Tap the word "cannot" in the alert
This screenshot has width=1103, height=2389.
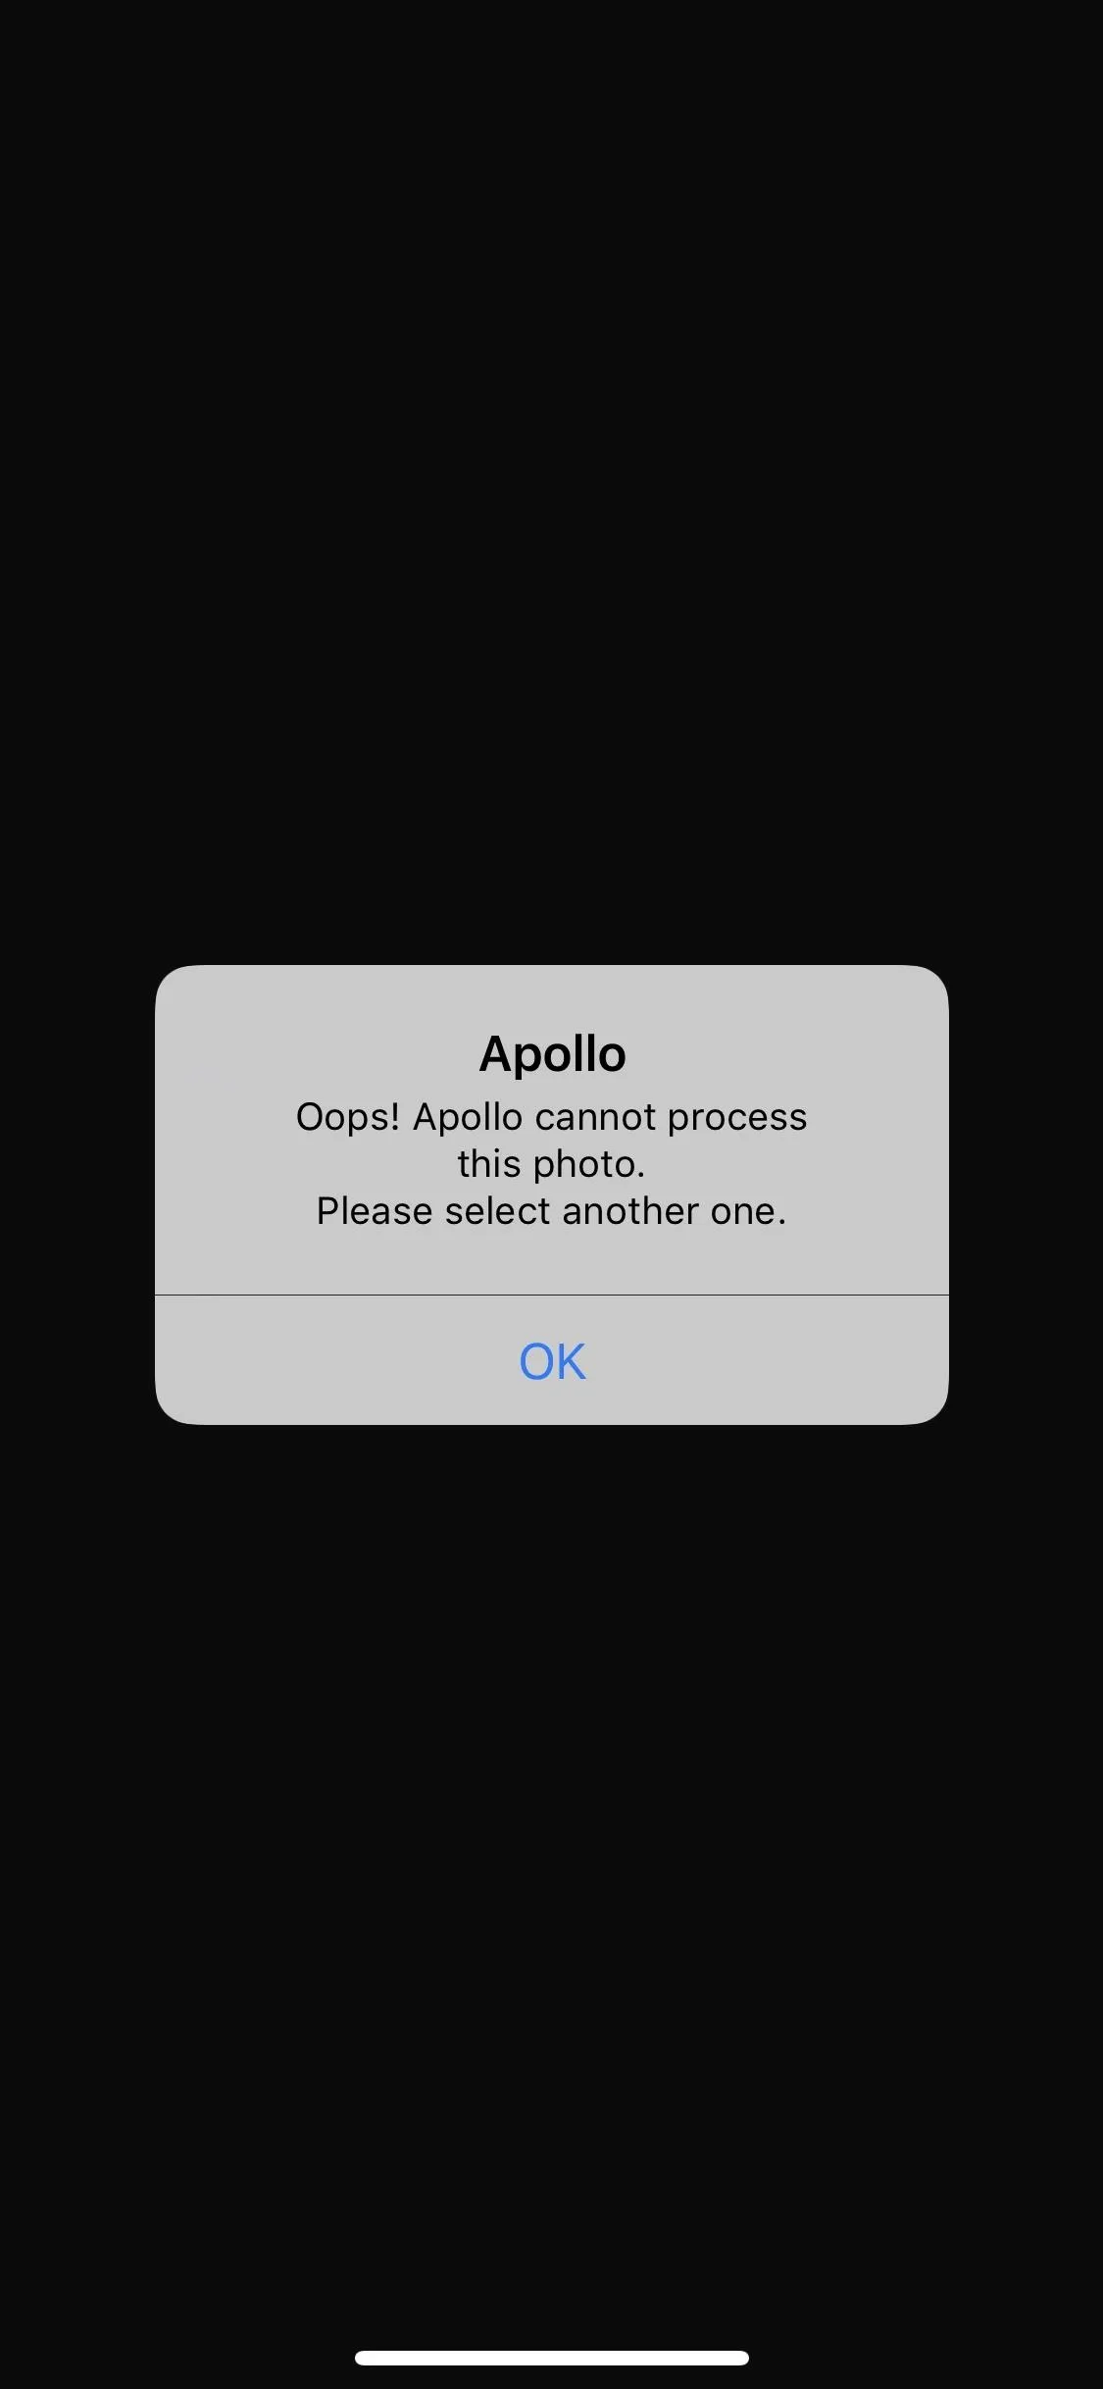[595, 1117]
